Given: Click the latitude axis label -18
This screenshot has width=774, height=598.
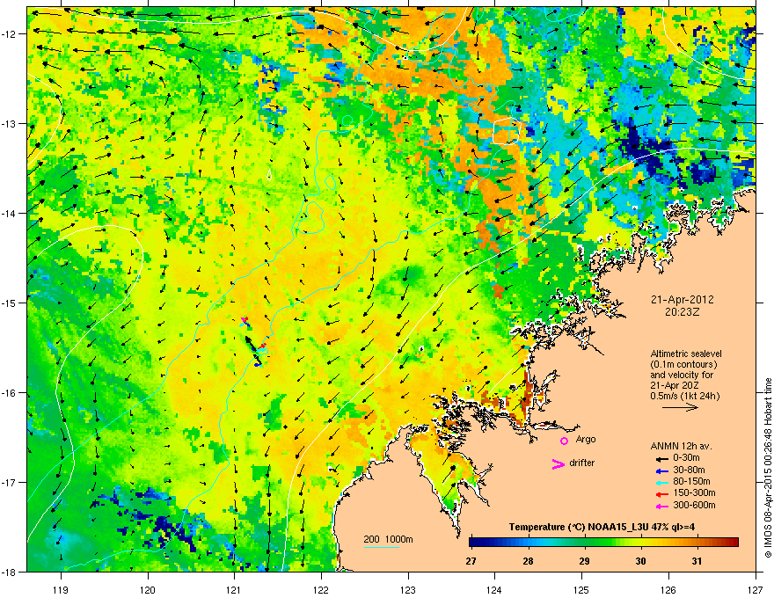Looking at the screenshot, I should [10, 572].
